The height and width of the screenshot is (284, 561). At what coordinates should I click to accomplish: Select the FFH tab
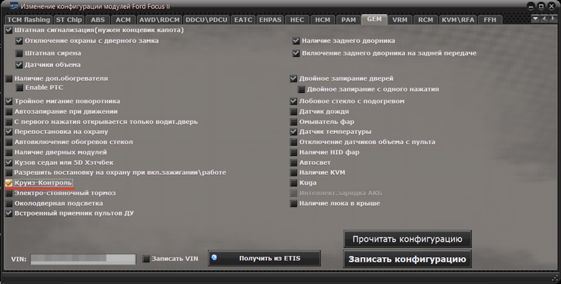point(490,20)
